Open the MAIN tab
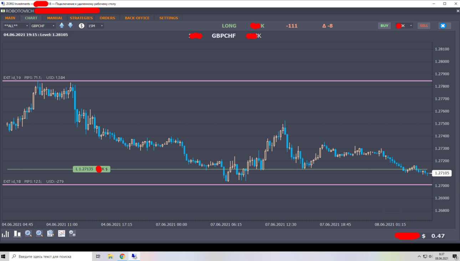 coord(10,18)
